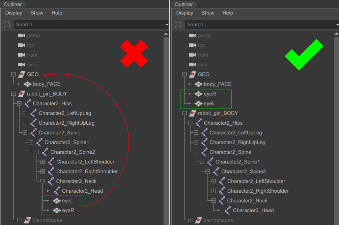Click the eyeL mesh icon in left outliner

click(x=57, y=201)
